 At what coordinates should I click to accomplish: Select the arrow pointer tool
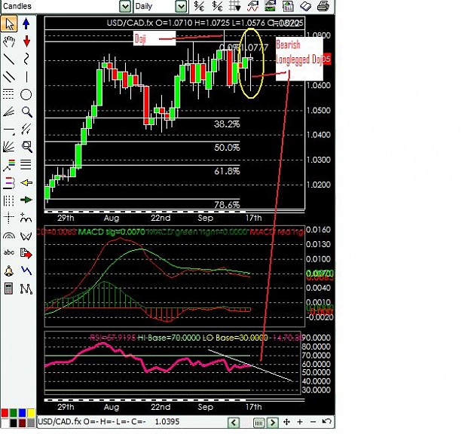[9, 24]
